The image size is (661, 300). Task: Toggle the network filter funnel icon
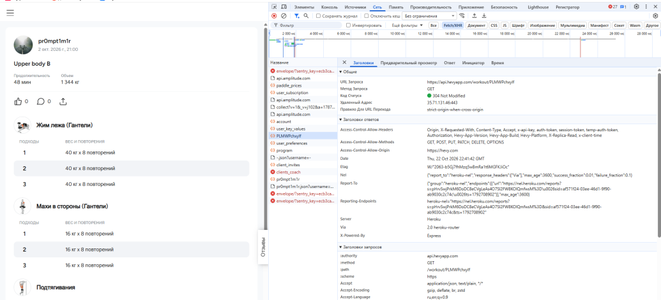(x=297, y=16)
